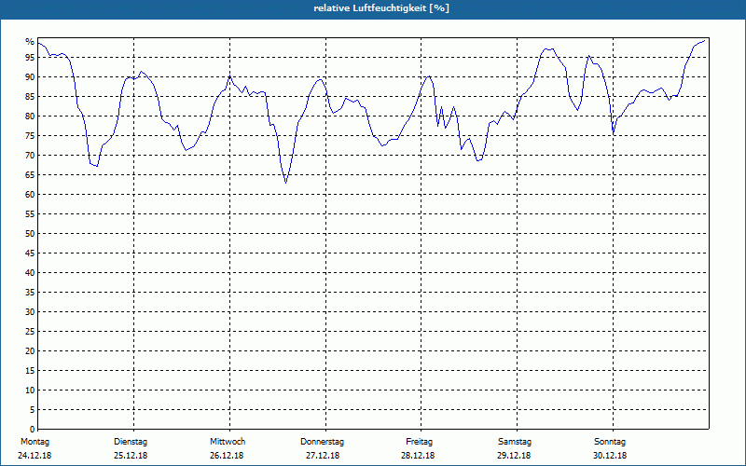Screen dimensions: 746x466
Task: Click the humidity curve's final peak after Sonntag
Action: pos(704,41)
